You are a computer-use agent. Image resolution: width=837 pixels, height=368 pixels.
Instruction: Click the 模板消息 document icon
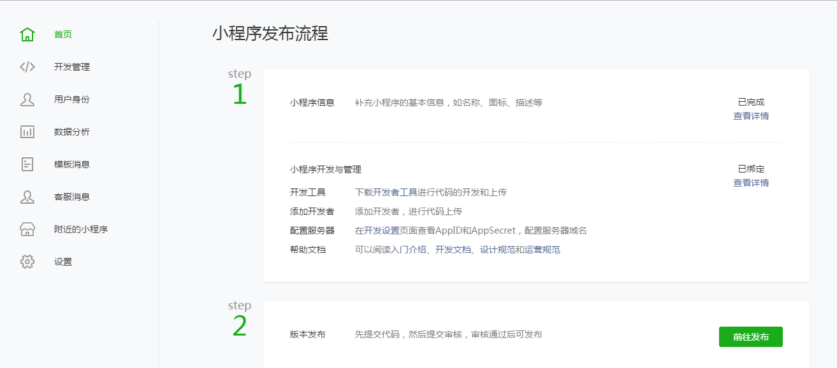click(27, 164)
